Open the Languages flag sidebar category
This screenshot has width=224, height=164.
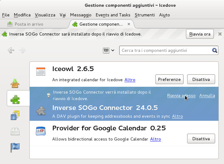[15, 147]
